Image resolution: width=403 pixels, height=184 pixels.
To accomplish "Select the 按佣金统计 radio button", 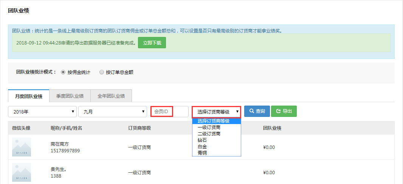I will [x=63, y=72].
